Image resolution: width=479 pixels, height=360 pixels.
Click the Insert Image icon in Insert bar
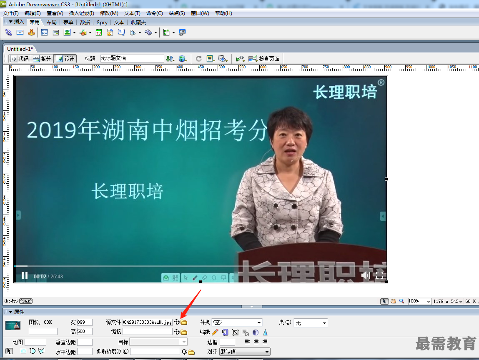[x=67, y=32]
